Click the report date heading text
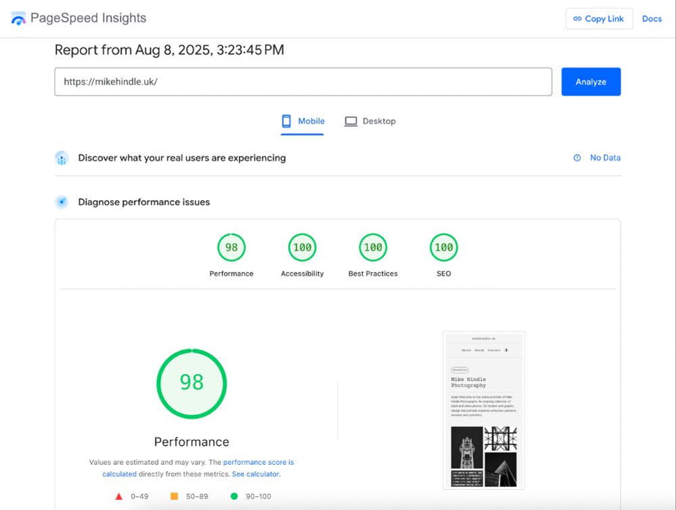 tap(169, 49)
